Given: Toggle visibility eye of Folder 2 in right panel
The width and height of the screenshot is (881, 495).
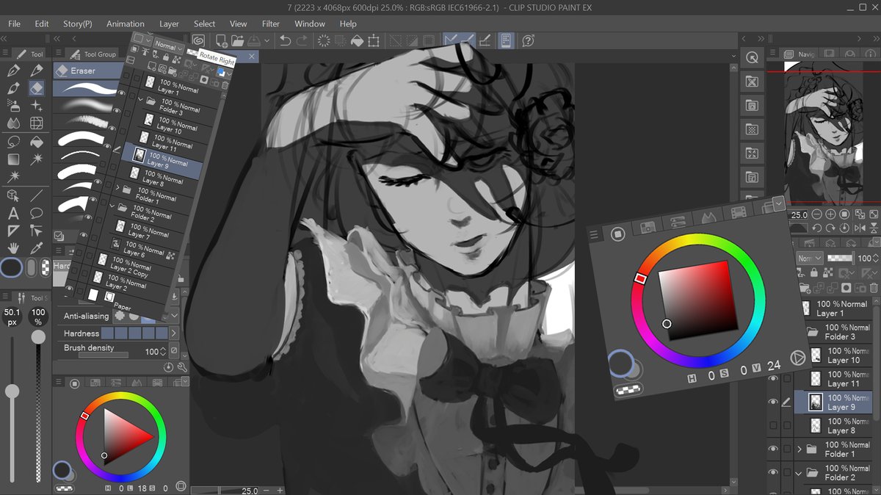Looking at the screenshot, I should coord(773,472).
